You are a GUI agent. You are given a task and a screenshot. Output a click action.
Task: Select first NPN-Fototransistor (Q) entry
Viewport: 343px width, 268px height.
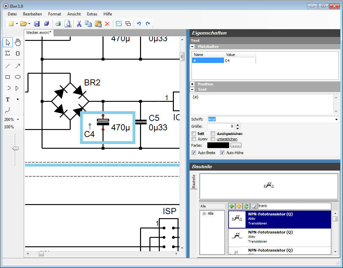pos(280,219)
